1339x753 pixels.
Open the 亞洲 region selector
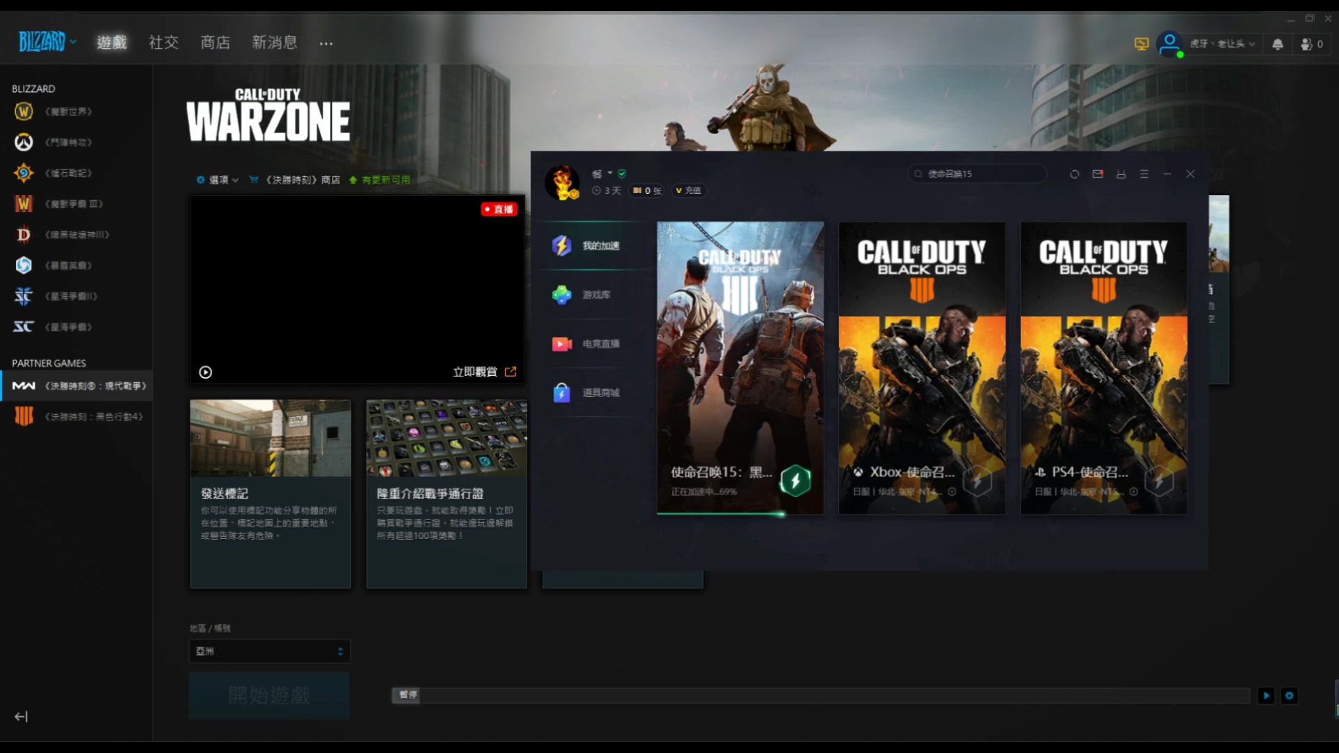269,651
